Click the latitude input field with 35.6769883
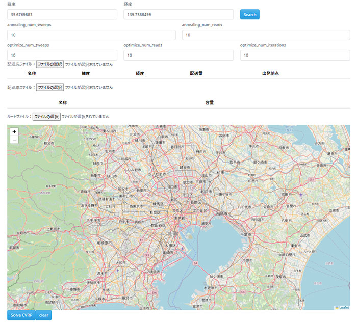Screen dimensions: 357x323 [x=62, y=15]
